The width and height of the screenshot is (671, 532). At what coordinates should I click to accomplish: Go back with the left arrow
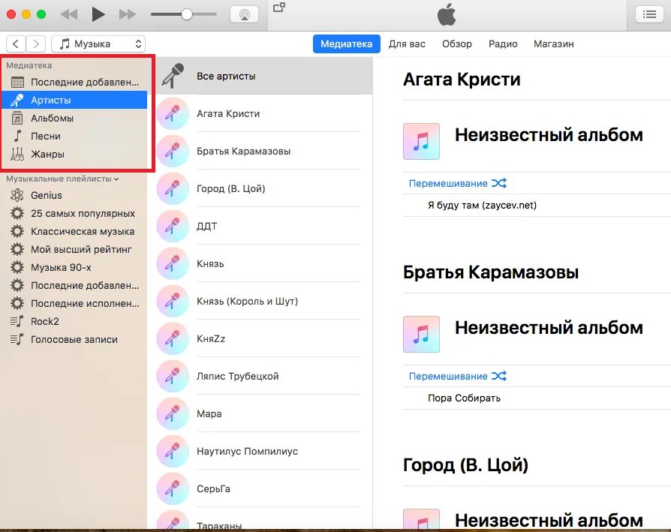(x=16, y=44)
